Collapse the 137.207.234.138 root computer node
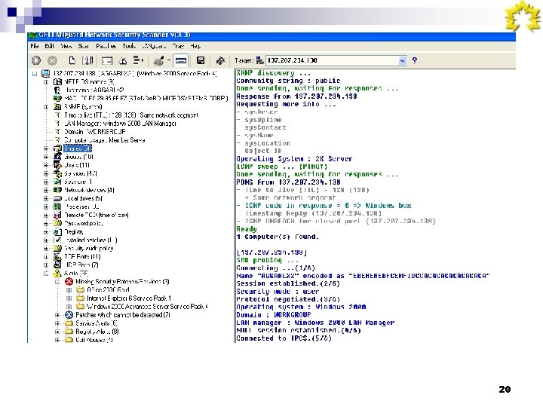543x407 pixels. (x=35, y=73)
